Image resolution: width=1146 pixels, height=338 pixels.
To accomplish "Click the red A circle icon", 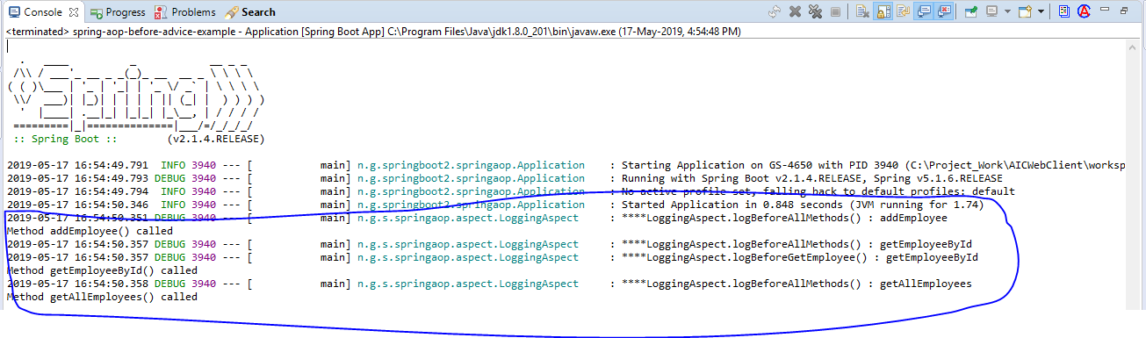I will (x=1085, y=11).
